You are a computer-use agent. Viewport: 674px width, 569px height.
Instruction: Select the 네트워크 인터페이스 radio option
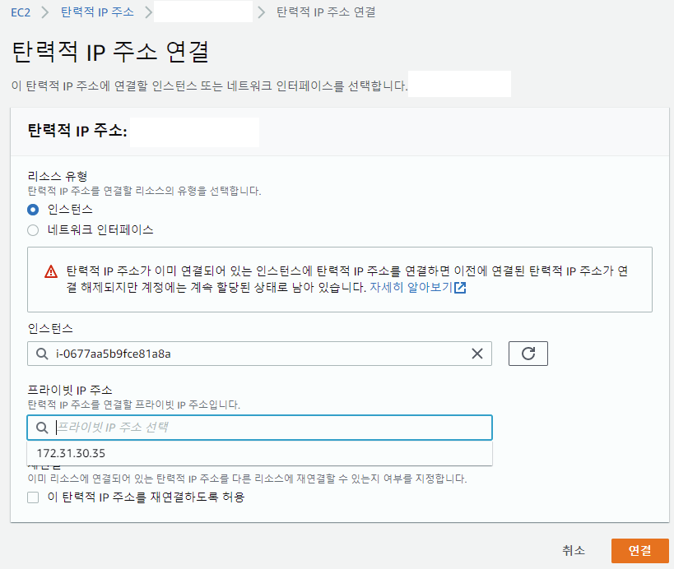click(x=33, y=230)
